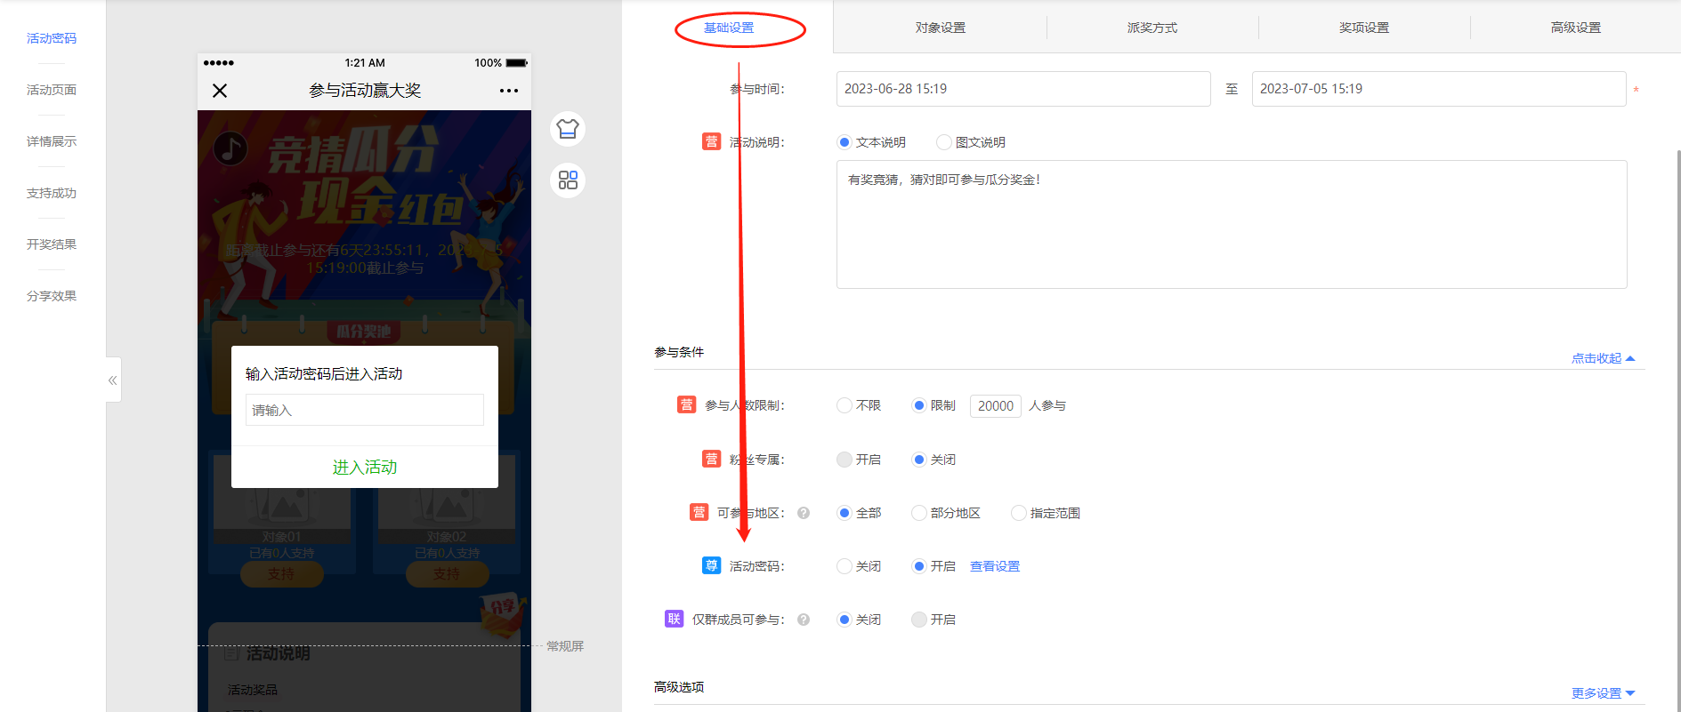The image size is (1681, 712).
Task: Click 对象02 thumbnail image in preview
Action: (447, 500)
